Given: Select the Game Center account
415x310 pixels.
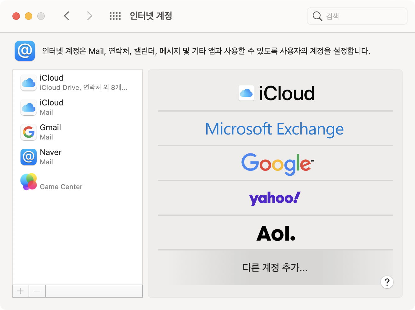Looking at the screenshot, I should pos(78,182).
